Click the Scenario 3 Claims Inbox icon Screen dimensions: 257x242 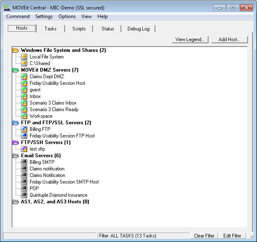24,103
